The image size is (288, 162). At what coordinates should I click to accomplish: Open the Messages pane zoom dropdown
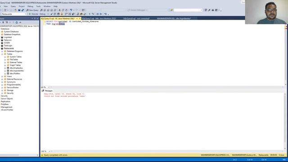[49, 151]
